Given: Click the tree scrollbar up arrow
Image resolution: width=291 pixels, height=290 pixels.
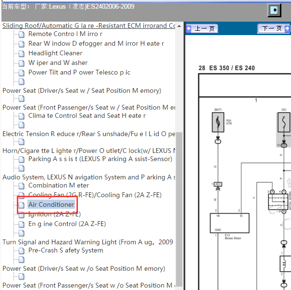Looking at the screenshot, I should [x=179, y=26].
